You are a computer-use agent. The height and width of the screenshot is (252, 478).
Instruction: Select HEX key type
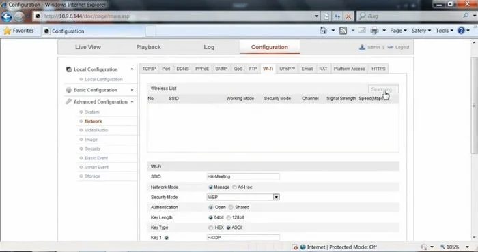(210, 227)
